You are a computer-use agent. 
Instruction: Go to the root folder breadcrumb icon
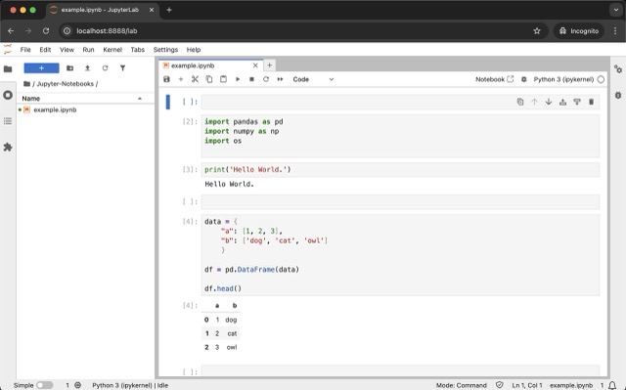pos(26,84)
